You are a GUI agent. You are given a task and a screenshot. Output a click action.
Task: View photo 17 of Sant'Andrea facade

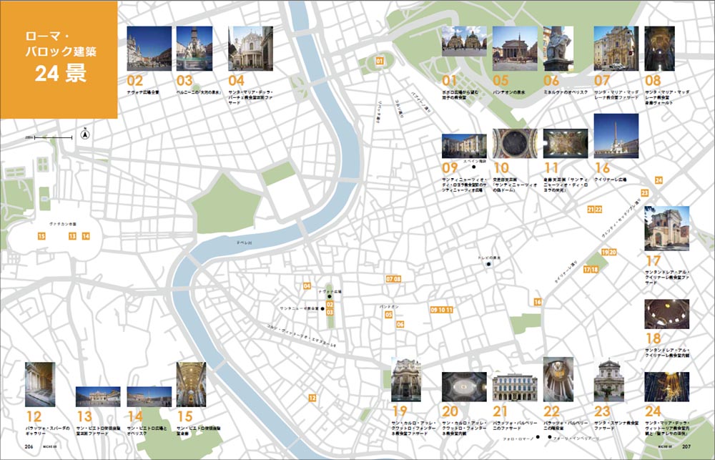666,228
